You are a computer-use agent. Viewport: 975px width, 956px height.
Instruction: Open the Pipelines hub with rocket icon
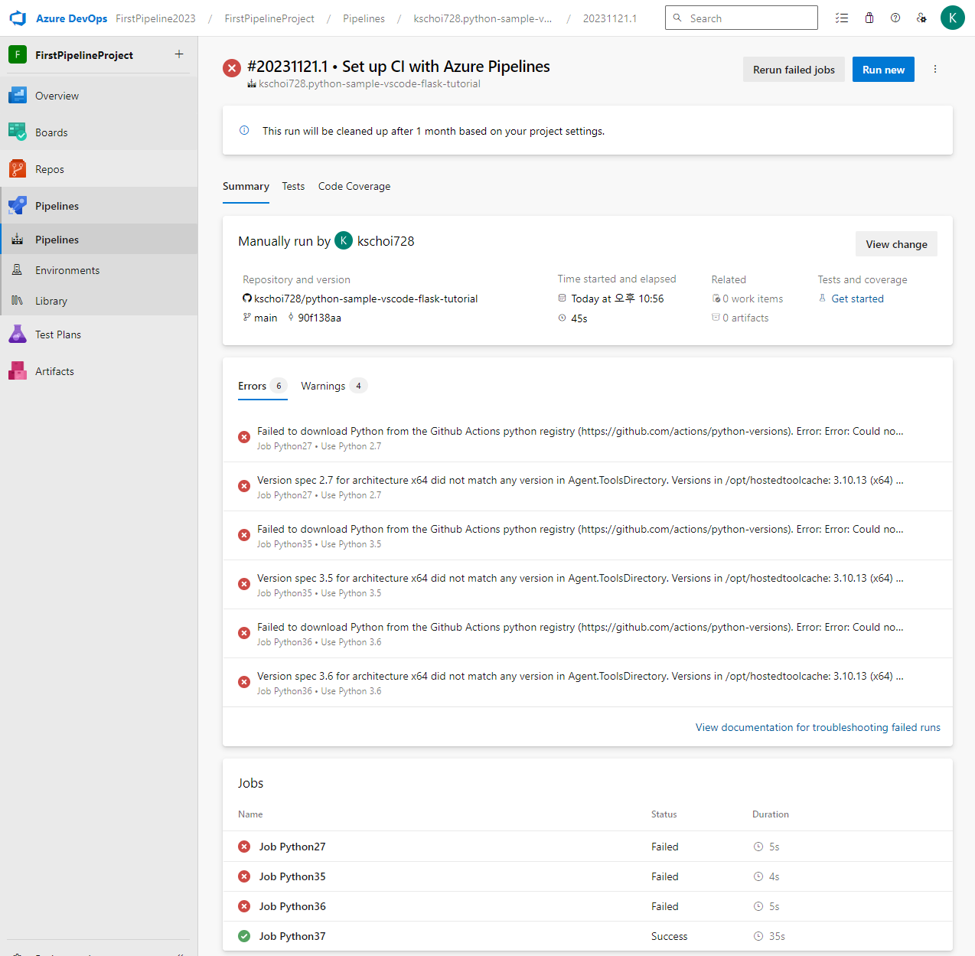point(99,206)
